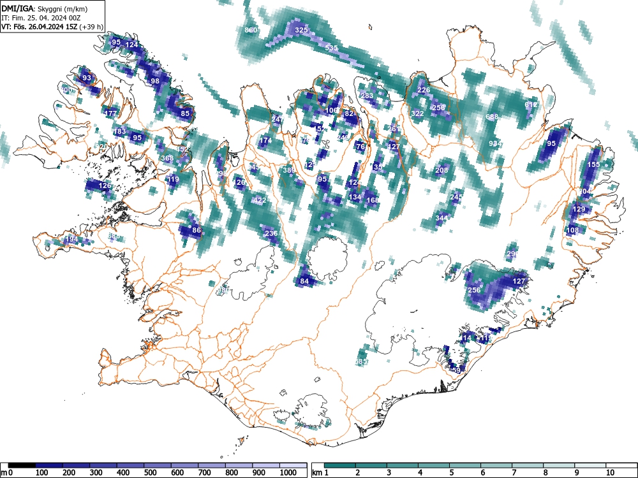Image resolution: width=638 pixels, height=478 pixels.
Task: Click visibility value 84 near glacier
Action: point(304,281)
